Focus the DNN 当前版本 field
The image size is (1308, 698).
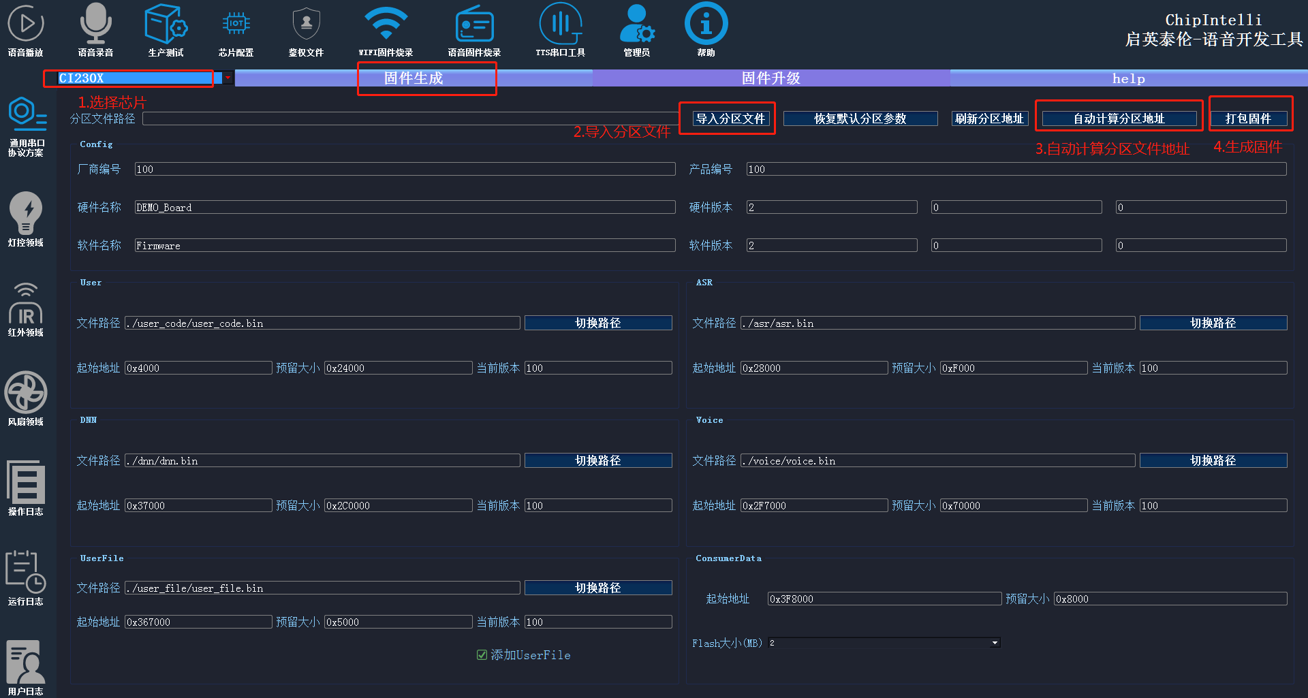click(x=598, y=505)
